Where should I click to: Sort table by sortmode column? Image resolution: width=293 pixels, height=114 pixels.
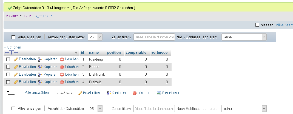coord(160,53)
